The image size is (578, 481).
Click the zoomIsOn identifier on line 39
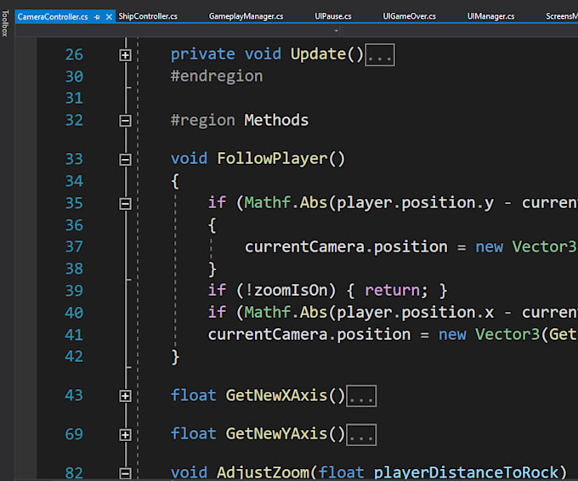[291, 291]
